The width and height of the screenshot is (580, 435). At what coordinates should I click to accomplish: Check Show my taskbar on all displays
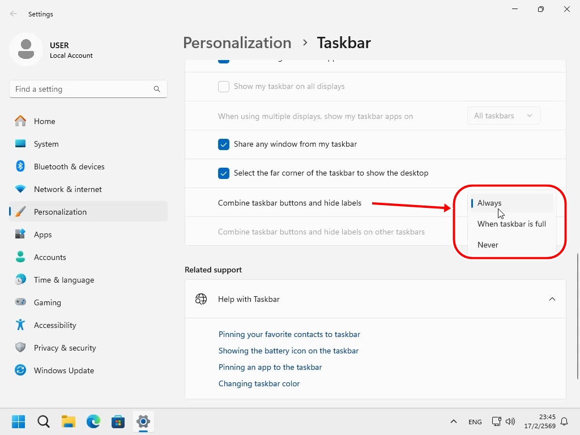(224, 87)
